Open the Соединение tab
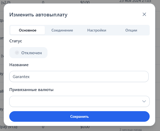This screenshot has width=160, height=131. (x=62, y=30)
